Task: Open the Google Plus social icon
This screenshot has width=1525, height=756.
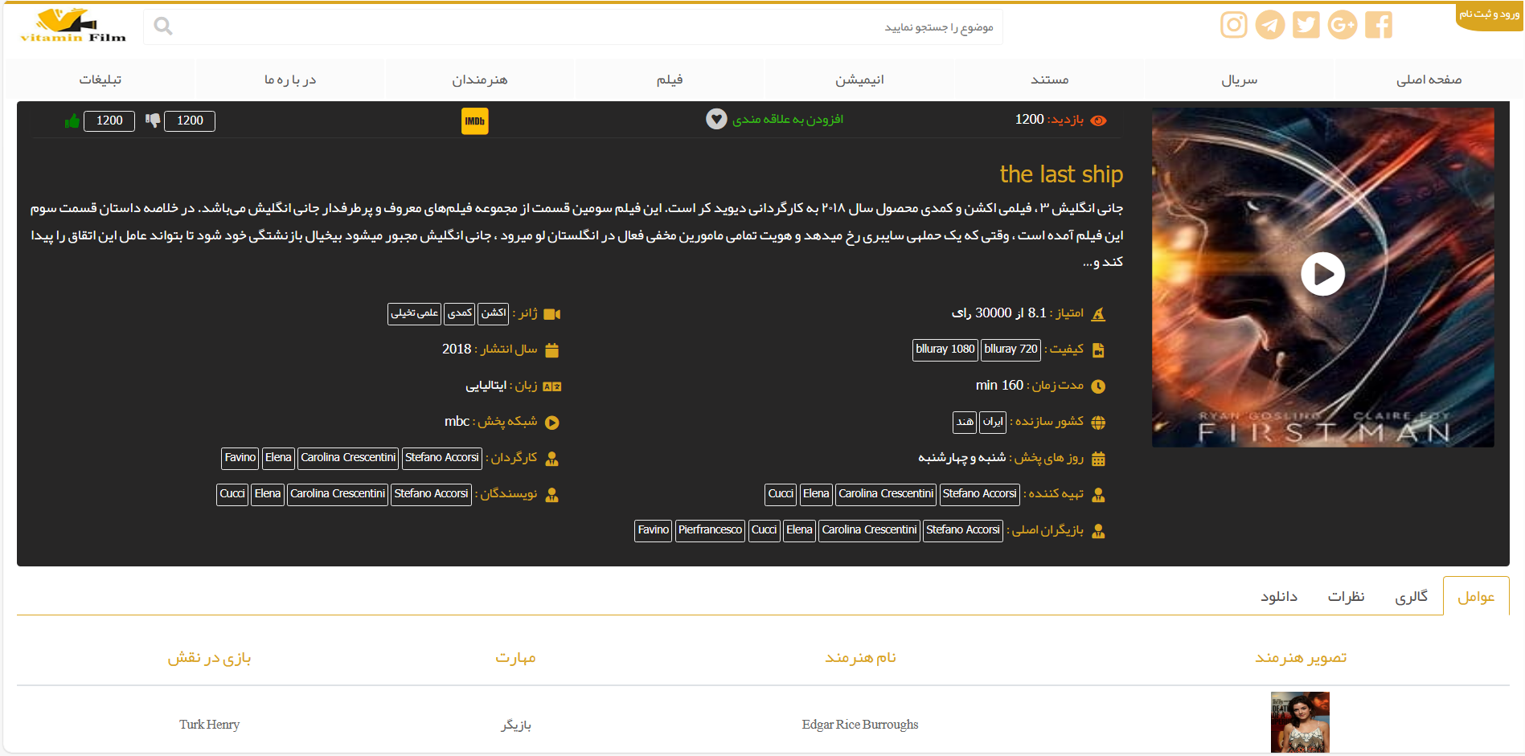Action: 1343,25
